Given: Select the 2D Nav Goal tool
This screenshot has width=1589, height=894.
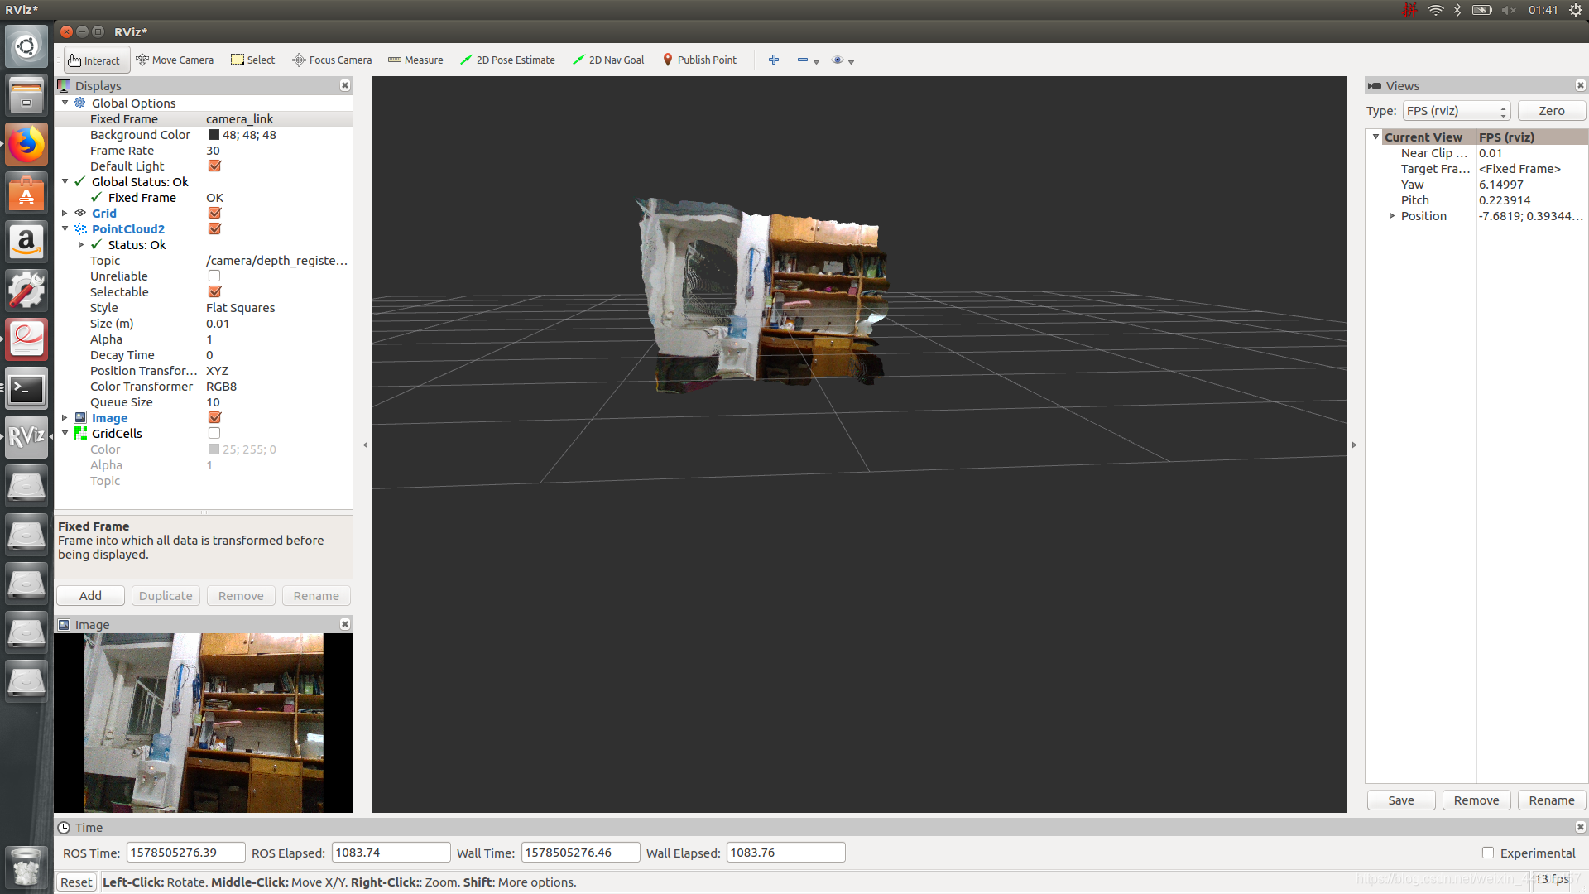Looking at the screenshot, I should [x=608, y=60].
